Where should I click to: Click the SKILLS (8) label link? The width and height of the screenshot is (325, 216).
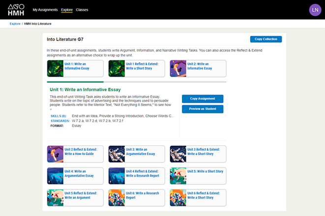(59, 116)
